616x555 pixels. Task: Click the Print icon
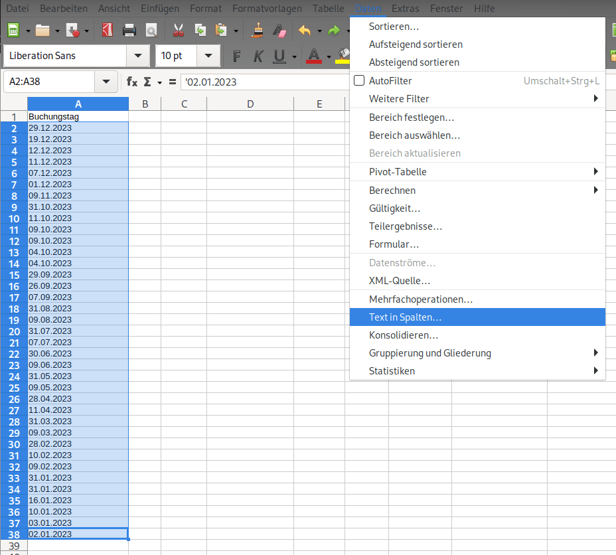click(129, 31)
